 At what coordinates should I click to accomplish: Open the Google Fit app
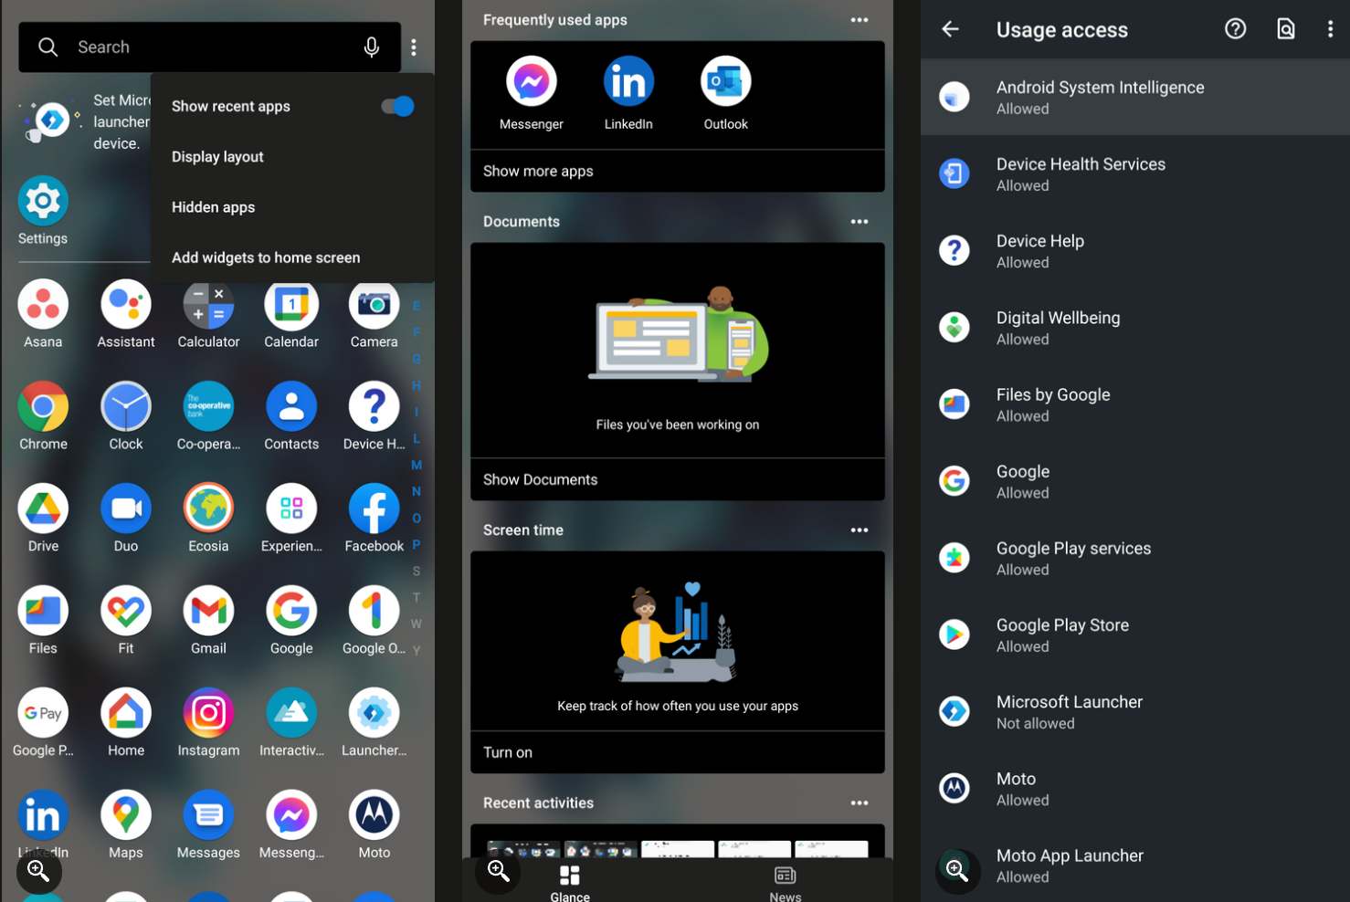pyautogui.click(x=126, y=621)
